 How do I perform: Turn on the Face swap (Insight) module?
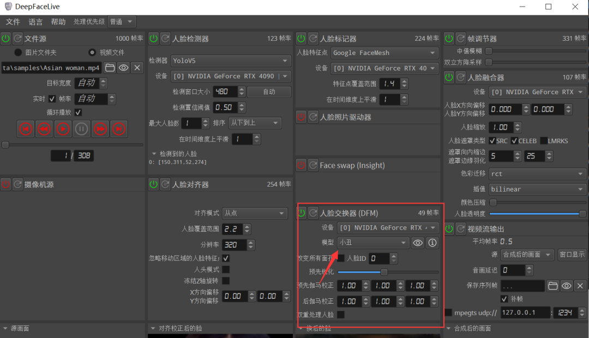301,165
